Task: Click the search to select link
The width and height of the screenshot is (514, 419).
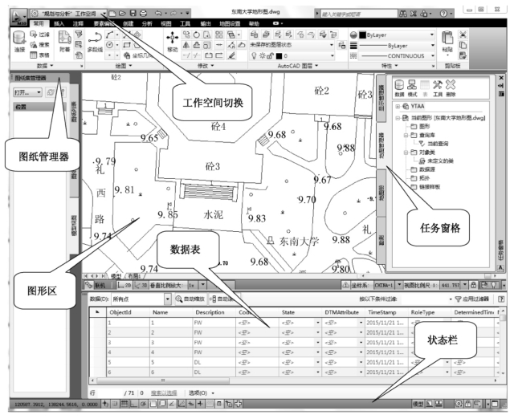Action: pos(164,393)
